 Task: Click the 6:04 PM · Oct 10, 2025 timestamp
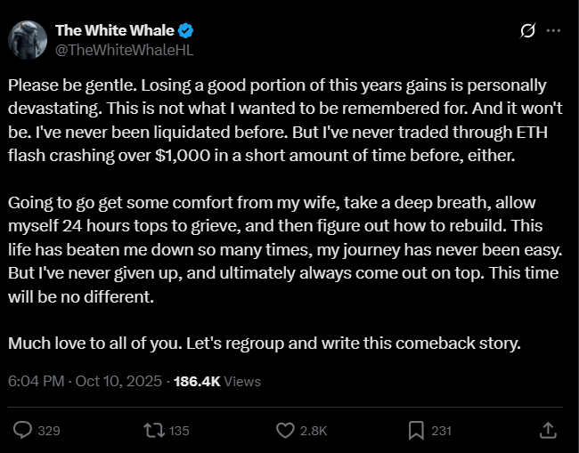coord(85,381)
